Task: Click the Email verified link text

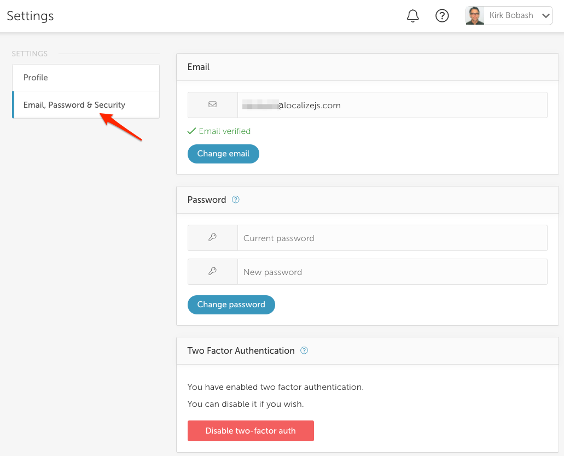Action: [x=224, y=131]
